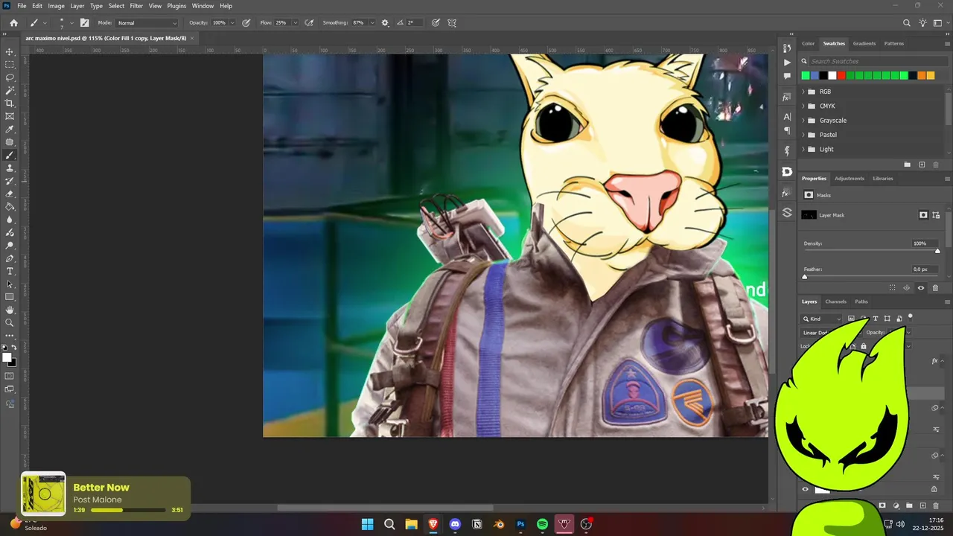Expand the Pastel swatch group
Screen dimensions: 953x536
[803, 135]
